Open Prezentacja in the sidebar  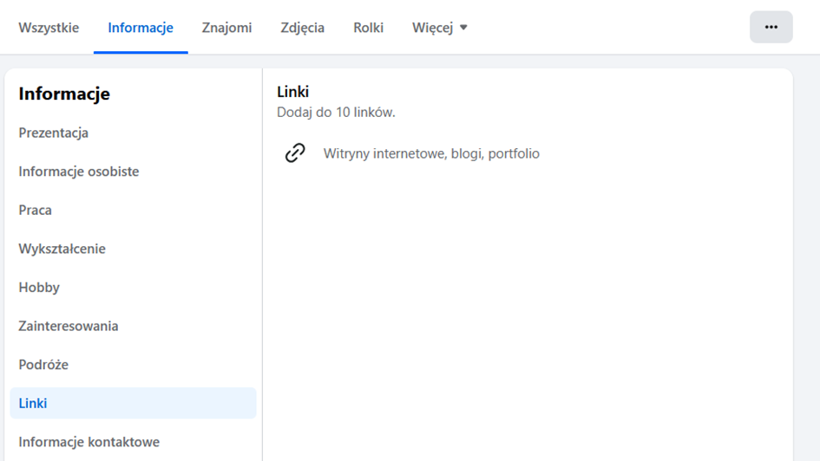[54, 133]
